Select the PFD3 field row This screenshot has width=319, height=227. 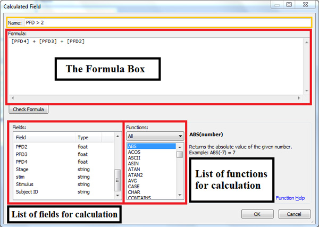click(x=64, y=154)
